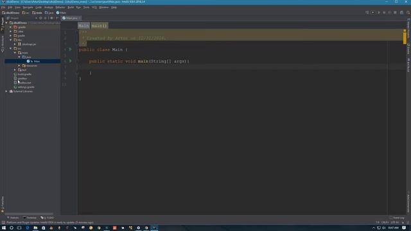Select build.gradle in project tree

pos(22,74)
